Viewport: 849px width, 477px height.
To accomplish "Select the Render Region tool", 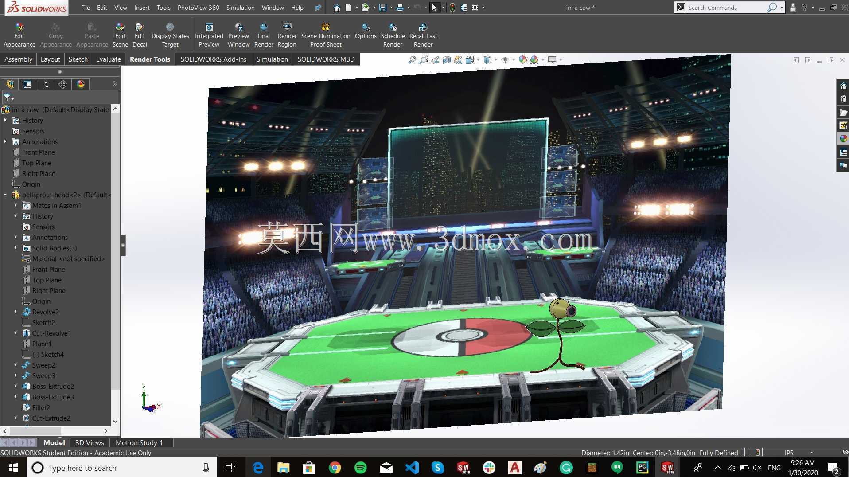I will (287, 35).
